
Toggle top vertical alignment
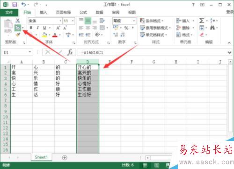[x=81, y=21]
